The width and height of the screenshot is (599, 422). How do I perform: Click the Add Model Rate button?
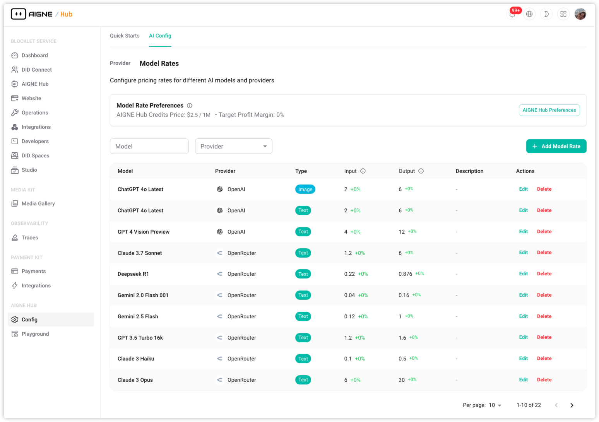556,146
